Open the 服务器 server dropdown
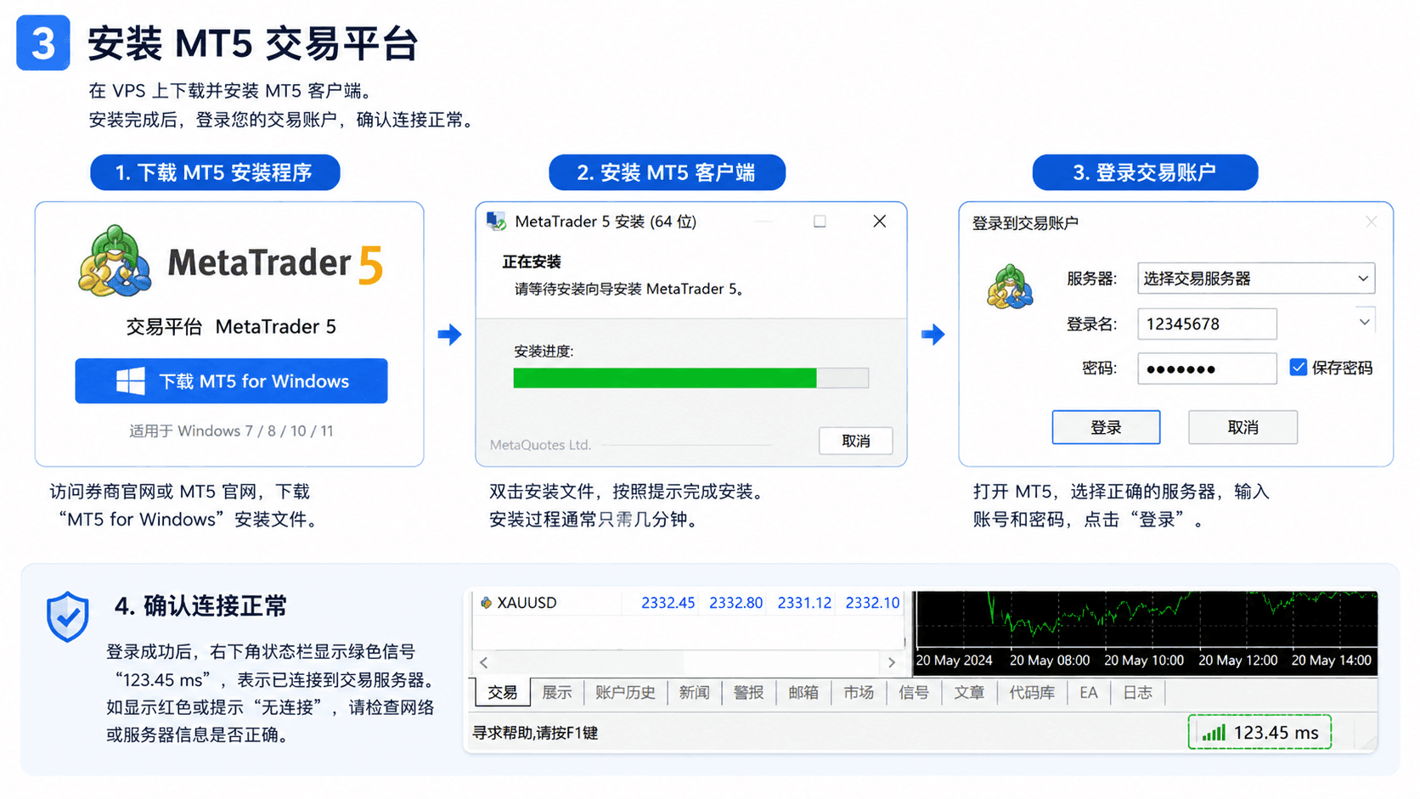The width and height of the screenshot is (1420, 799). (1255, 279)
